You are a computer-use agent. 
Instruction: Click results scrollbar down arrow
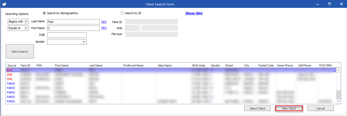click(339, 101)
